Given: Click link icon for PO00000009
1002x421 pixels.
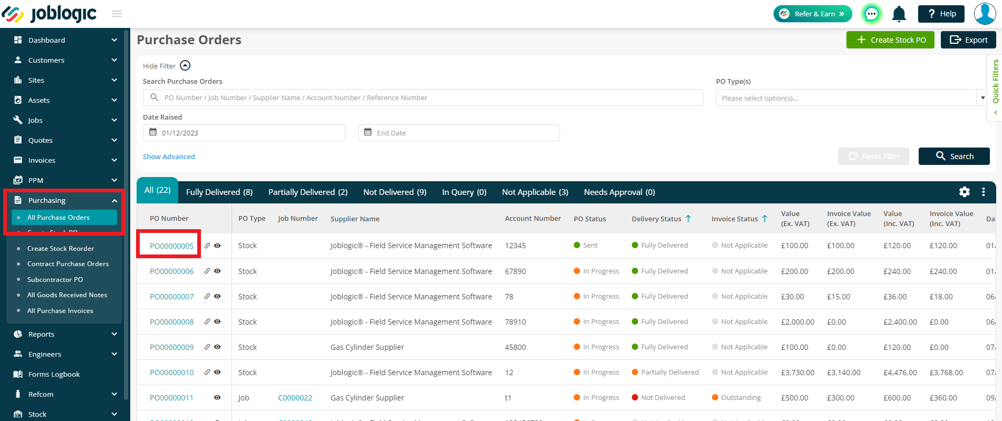Looking at the screenshot, I should click(207, 347).
